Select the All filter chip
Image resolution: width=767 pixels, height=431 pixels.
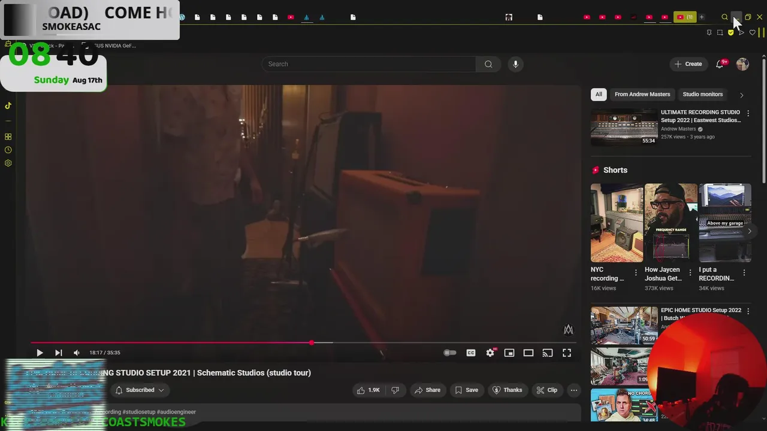pos(599,94)
